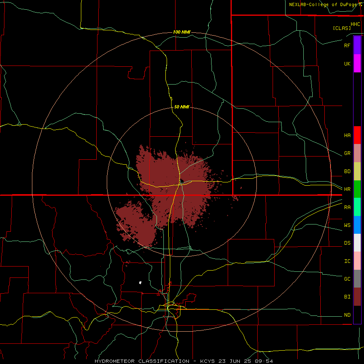Select the GC gray legend swatch
Image resolution: width=364 pixels, height=364 pixels.
click(x=357, y=279)
